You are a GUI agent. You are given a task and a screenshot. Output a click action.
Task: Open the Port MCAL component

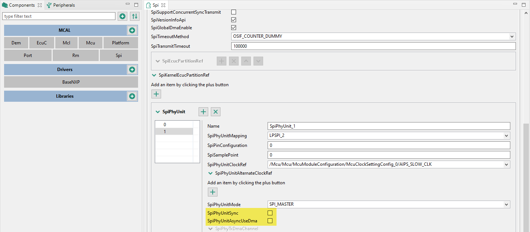(28, 56)
